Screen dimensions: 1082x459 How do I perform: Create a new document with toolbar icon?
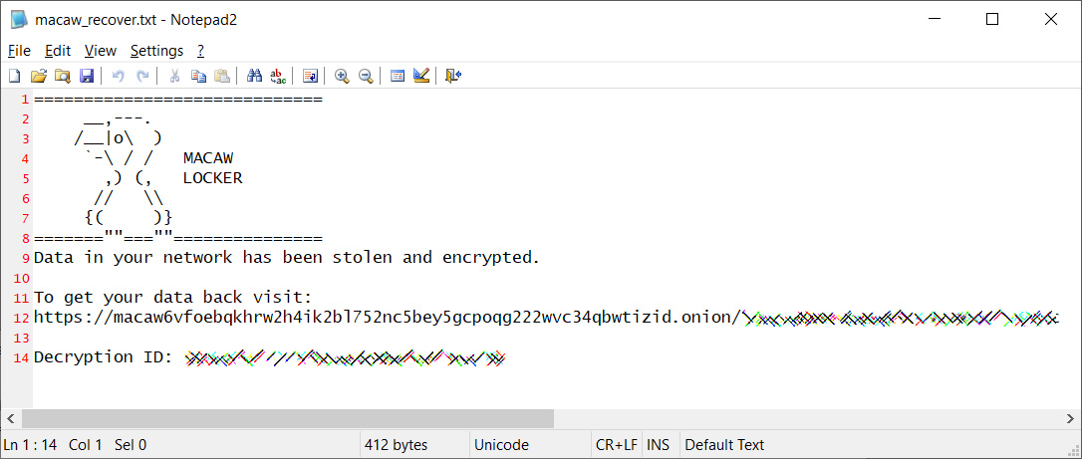[14, 76]
